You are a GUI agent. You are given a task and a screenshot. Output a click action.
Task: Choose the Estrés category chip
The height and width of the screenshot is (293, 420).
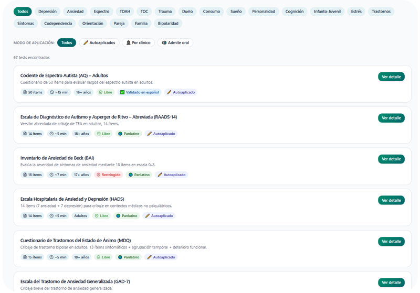[356, 12]
